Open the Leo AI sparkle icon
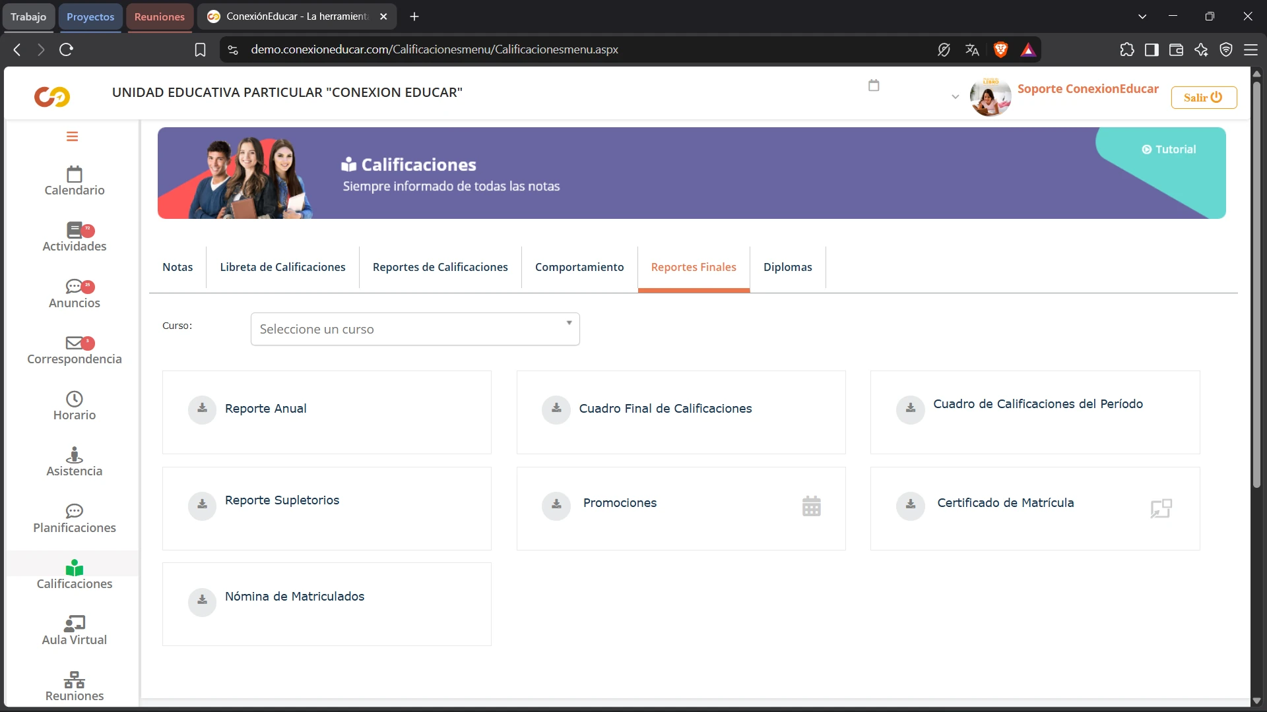This screenshot has height=712, width=1267. [x=1201, y=49]
